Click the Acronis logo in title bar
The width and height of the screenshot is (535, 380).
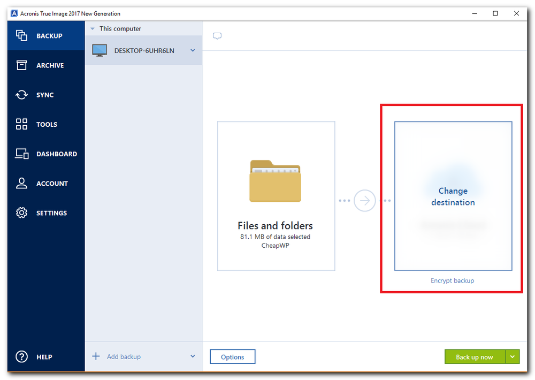pos(14,13)
